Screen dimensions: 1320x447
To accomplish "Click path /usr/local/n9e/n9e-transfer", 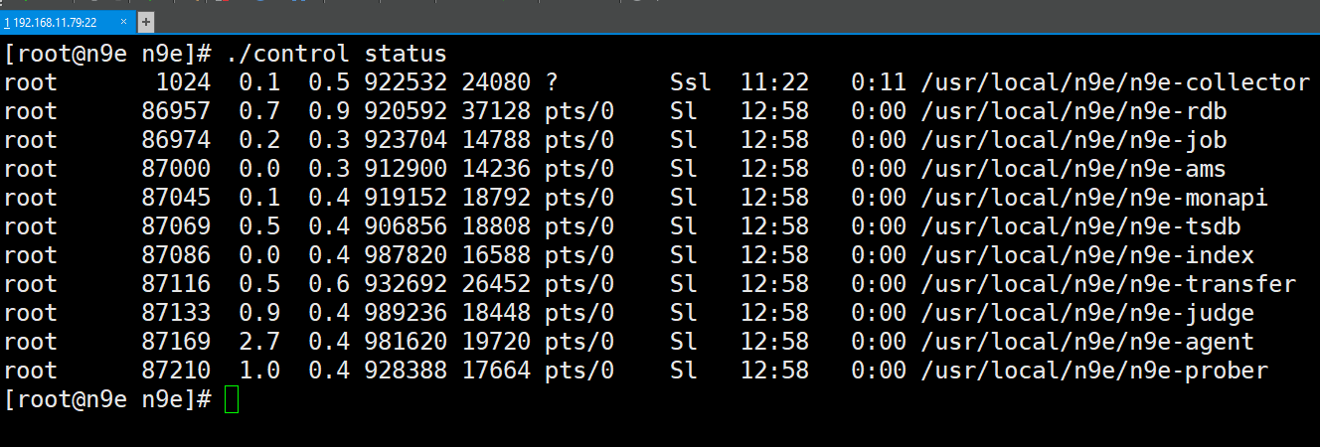I will click(x=1108, y=284).
